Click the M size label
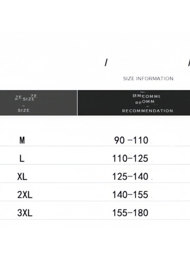 click(22, 140)
